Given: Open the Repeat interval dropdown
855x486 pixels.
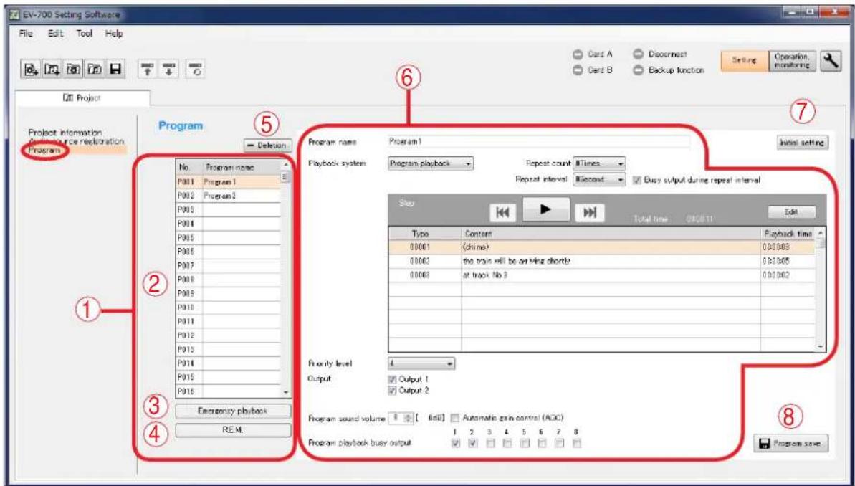Looking at the screenshot, I should [598, 179].
